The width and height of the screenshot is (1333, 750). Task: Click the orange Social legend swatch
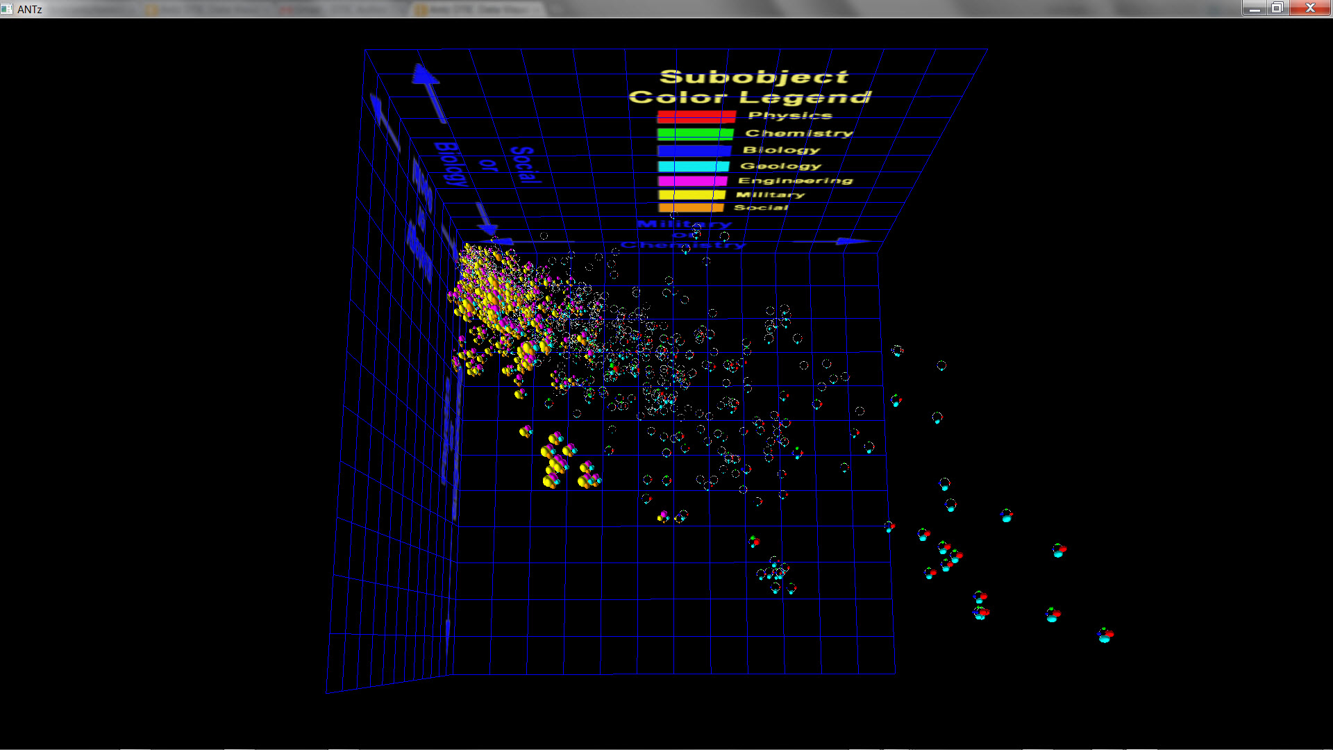[x=691, y=208]
